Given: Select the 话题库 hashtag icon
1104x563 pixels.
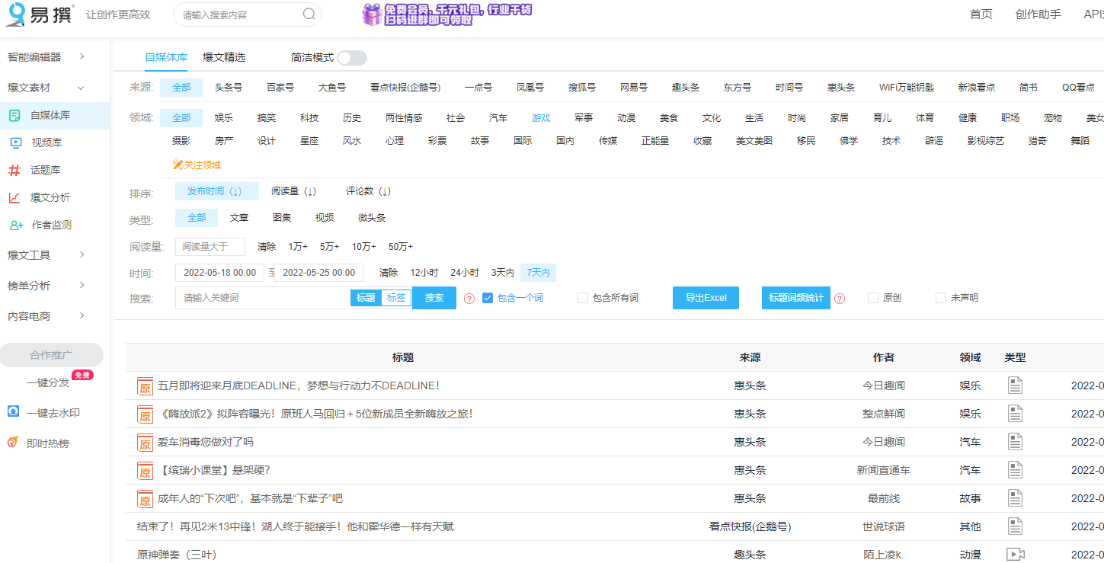Looking at the screenshot, I should pyautogui.click(x=14, y=170).
